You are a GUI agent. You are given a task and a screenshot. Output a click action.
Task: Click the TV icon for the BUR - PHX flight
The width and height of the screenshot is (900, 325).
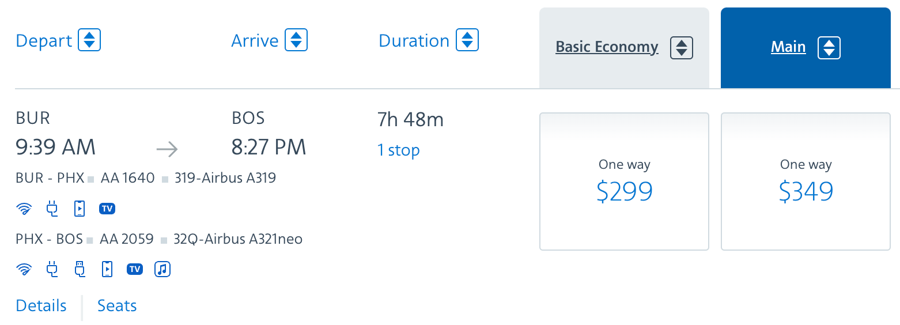coord(107,209)
